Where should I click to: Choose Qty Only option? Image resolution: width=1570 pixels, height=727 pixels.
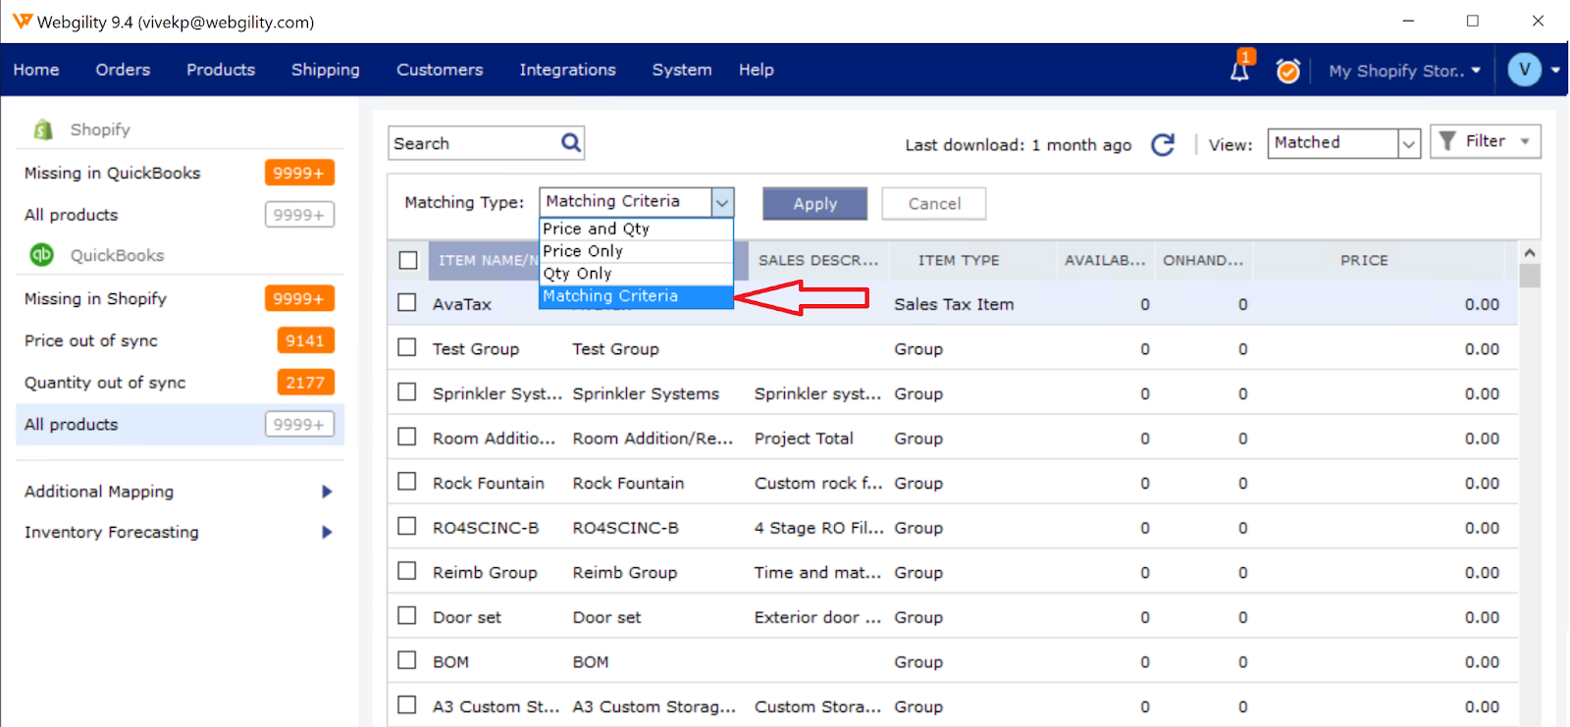point(636,274)
